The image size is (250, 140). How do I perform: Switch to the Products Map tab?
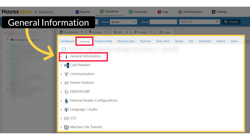pos(103,41)
